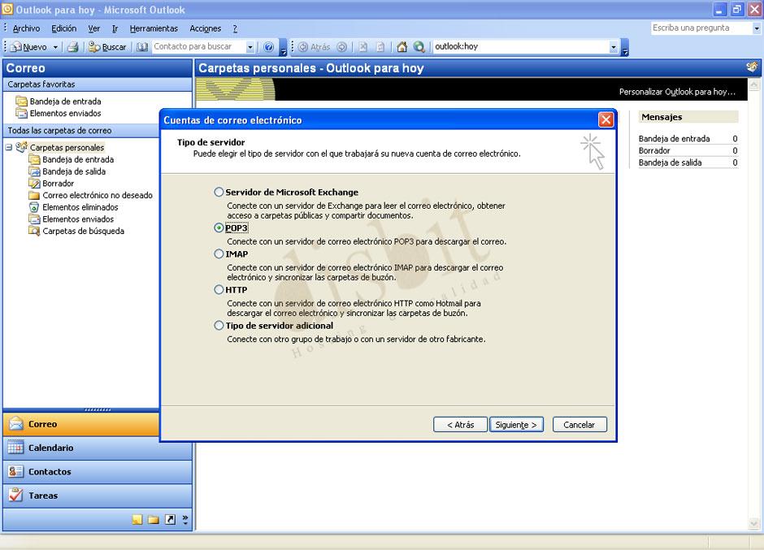Select the POP3 server type
Screen dimensions: 764x550
tap(218, 228)
